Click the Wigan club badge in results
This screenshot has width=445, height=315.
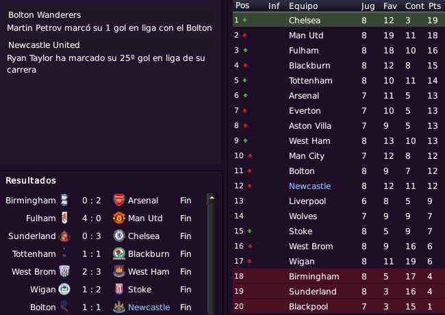point(64,289)
